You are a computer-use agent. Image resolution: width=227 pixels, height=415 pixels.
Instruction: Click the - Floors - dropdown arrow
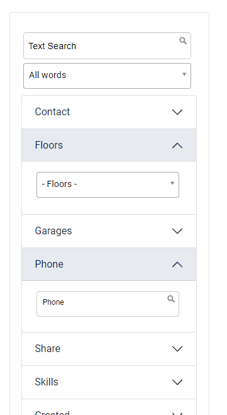(x=172, y=183)
